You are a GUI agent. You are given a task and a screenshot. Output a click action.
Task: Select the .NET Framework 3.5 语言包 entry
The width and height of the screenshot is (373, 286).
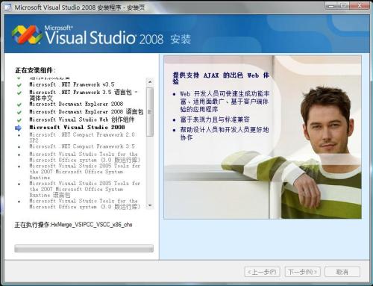[84, 95]
